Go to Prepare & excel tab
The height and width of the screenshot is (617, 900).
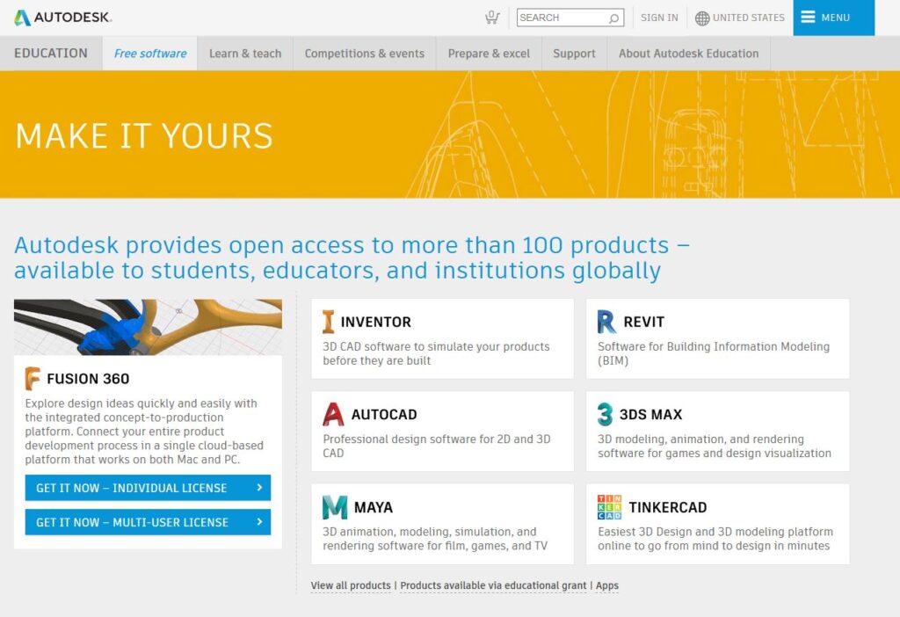click(489, 54)
